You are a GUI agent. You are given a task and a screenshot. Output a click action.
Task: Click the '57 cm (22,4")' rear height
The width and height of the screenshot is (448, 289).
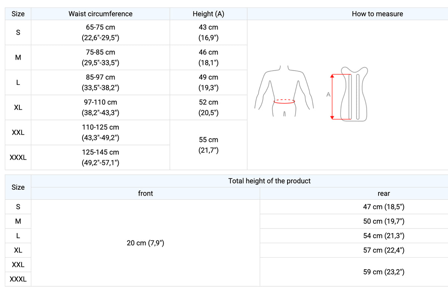384,250
